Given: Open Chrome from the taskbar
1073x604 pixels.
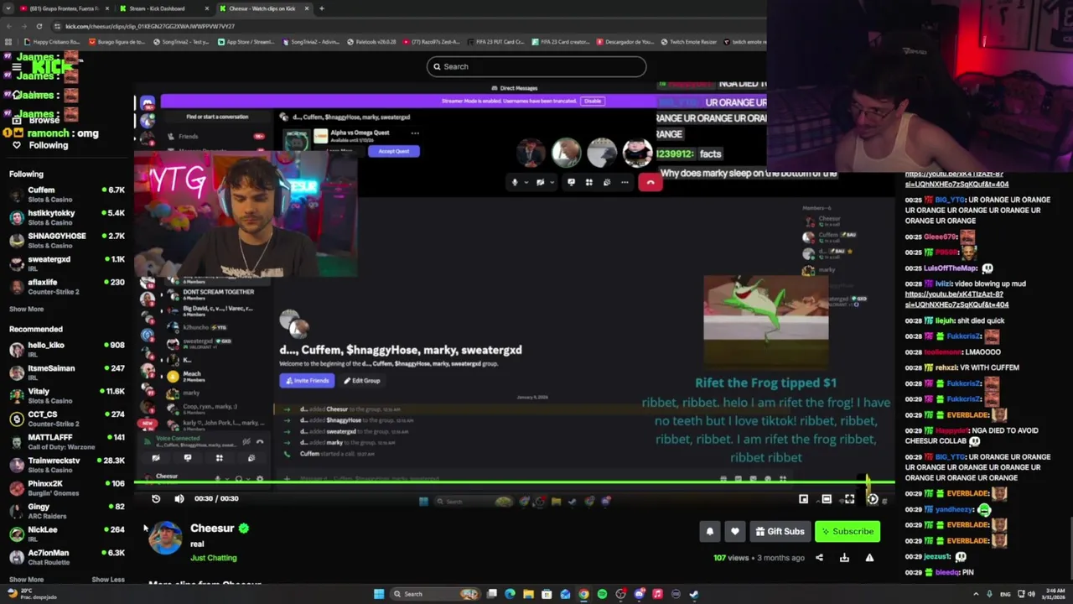Looking at the screenshot, I should click(x=583, y=594).
